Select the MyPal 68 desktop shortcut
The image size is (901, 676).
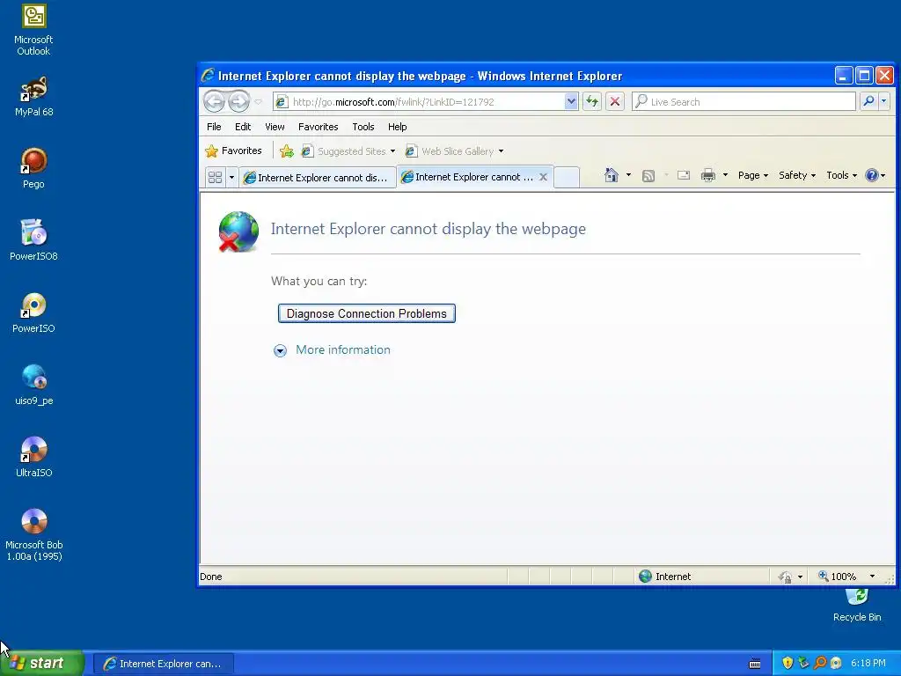click(x=33, y=97)
